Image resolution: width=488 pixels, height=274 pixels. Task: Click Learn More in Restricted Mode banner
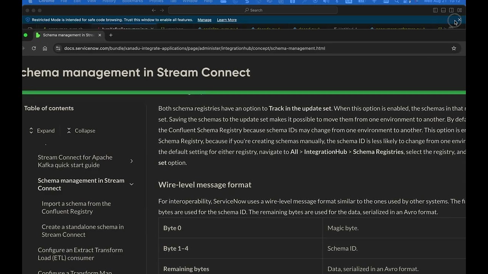point(227,20)
